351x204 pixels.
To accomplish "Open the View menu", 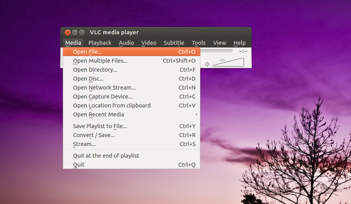I will point(219,42).
